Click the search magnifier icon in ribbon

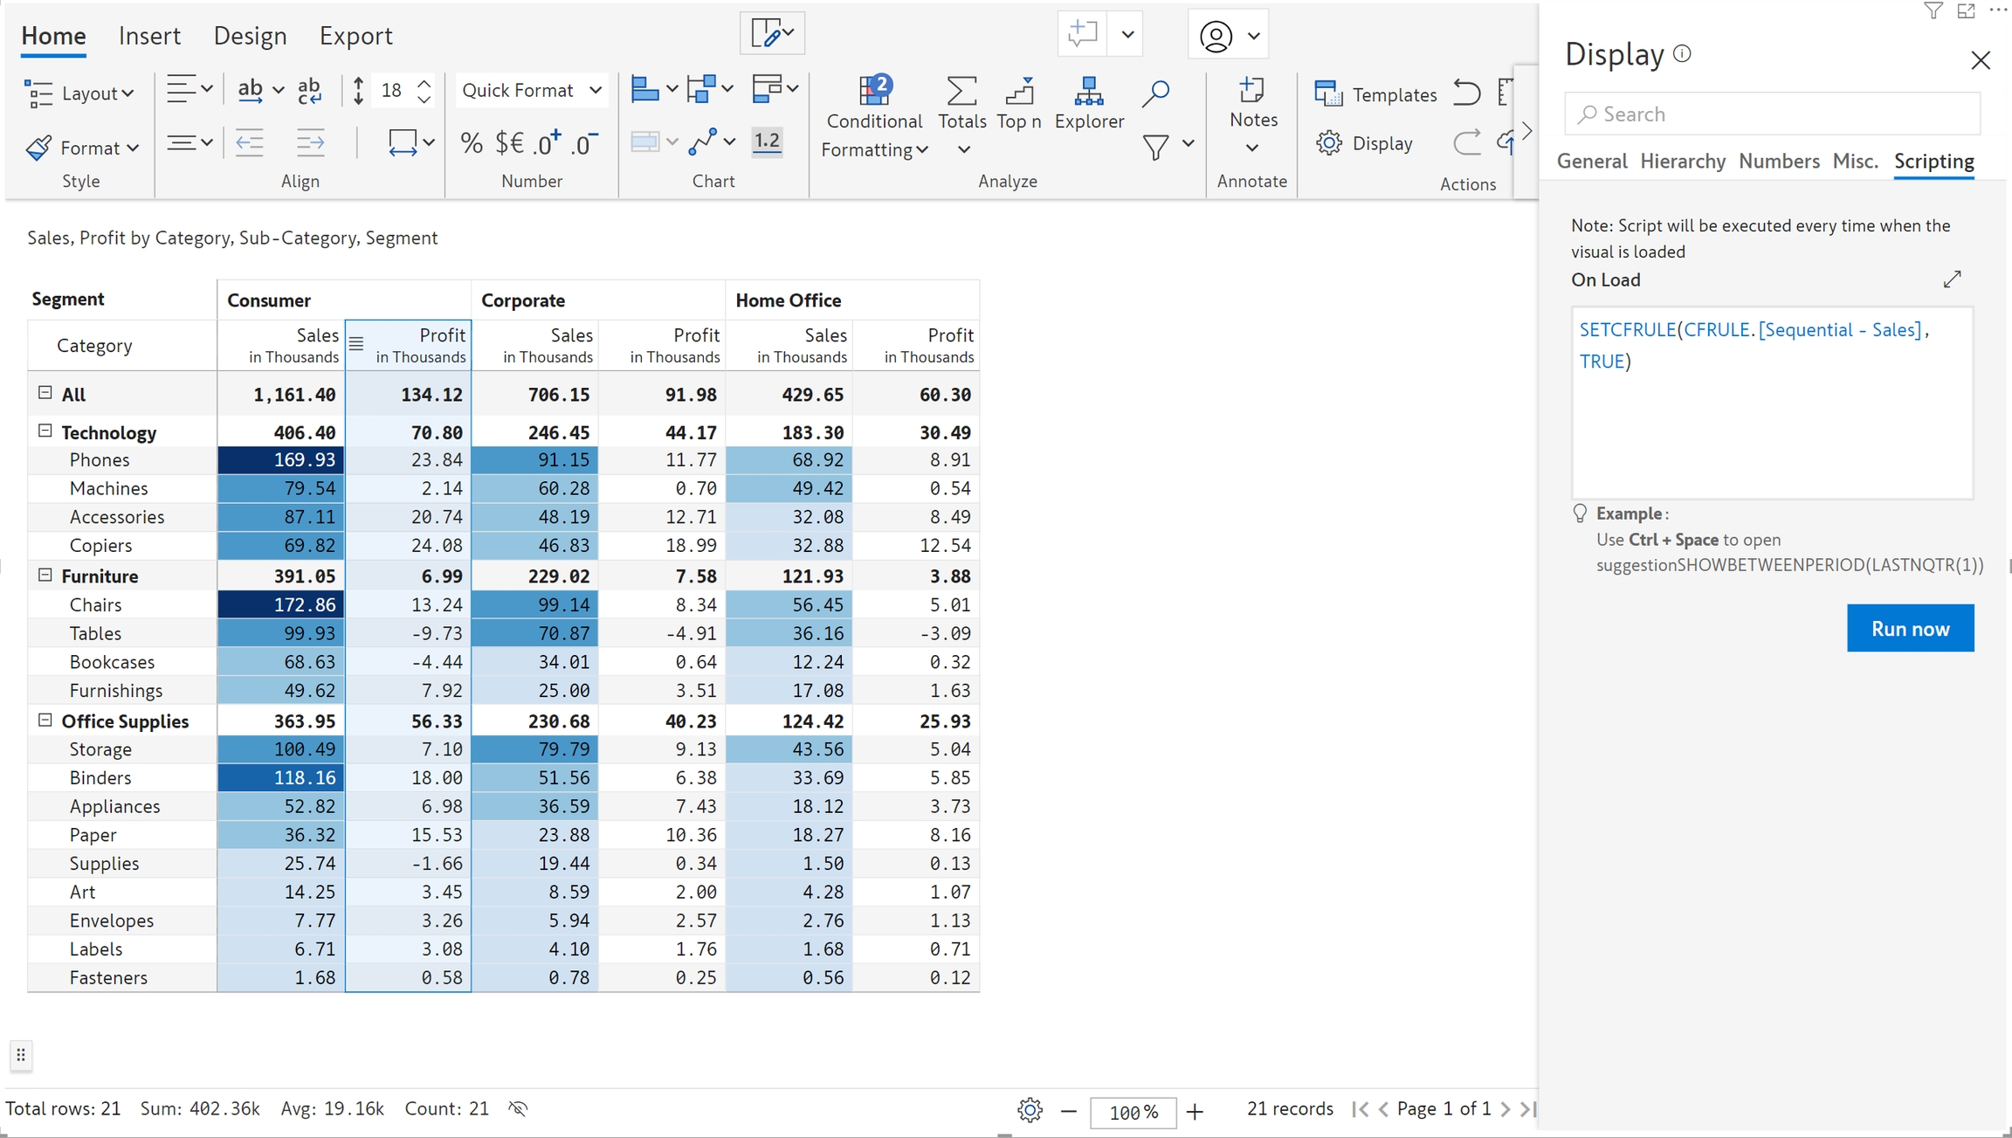tap(1155, 93)
